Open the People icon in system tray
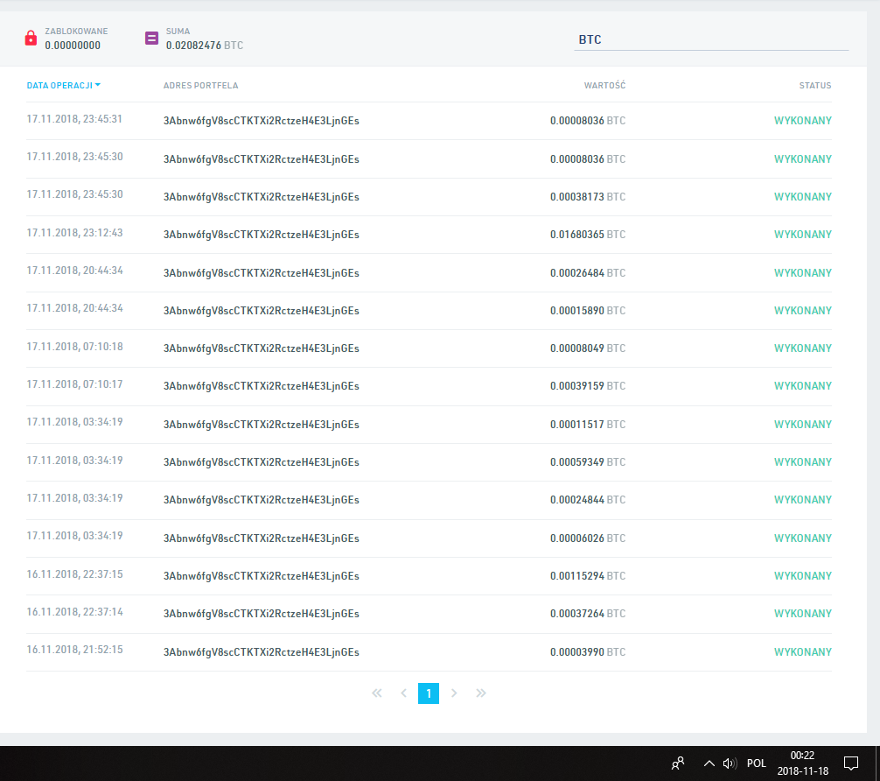Image resolution: width=880 pixels, height=781 pixels. pos(678,763)
